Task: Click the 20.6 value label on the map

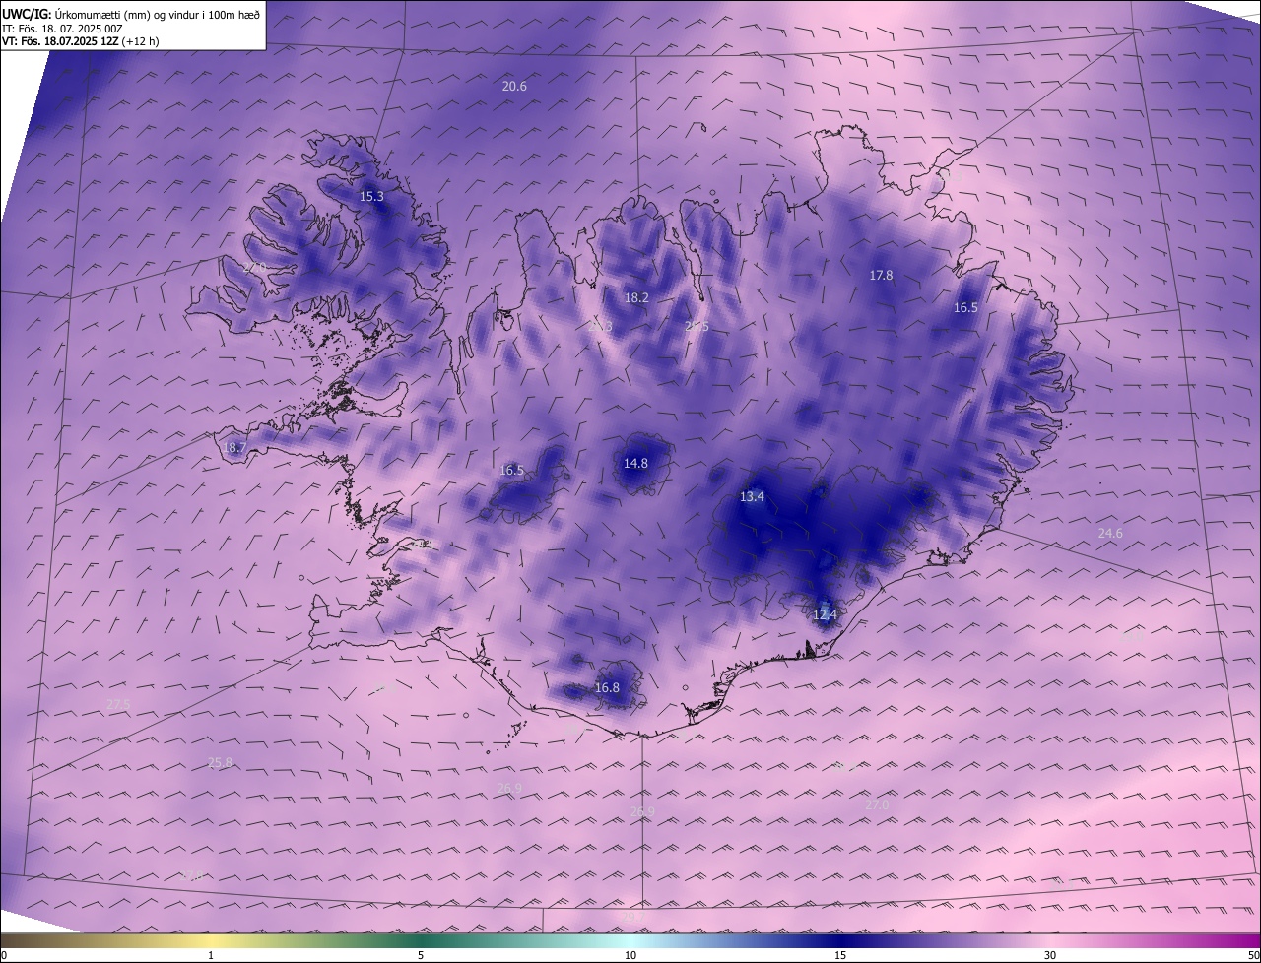Action: (x=514, y=87)
